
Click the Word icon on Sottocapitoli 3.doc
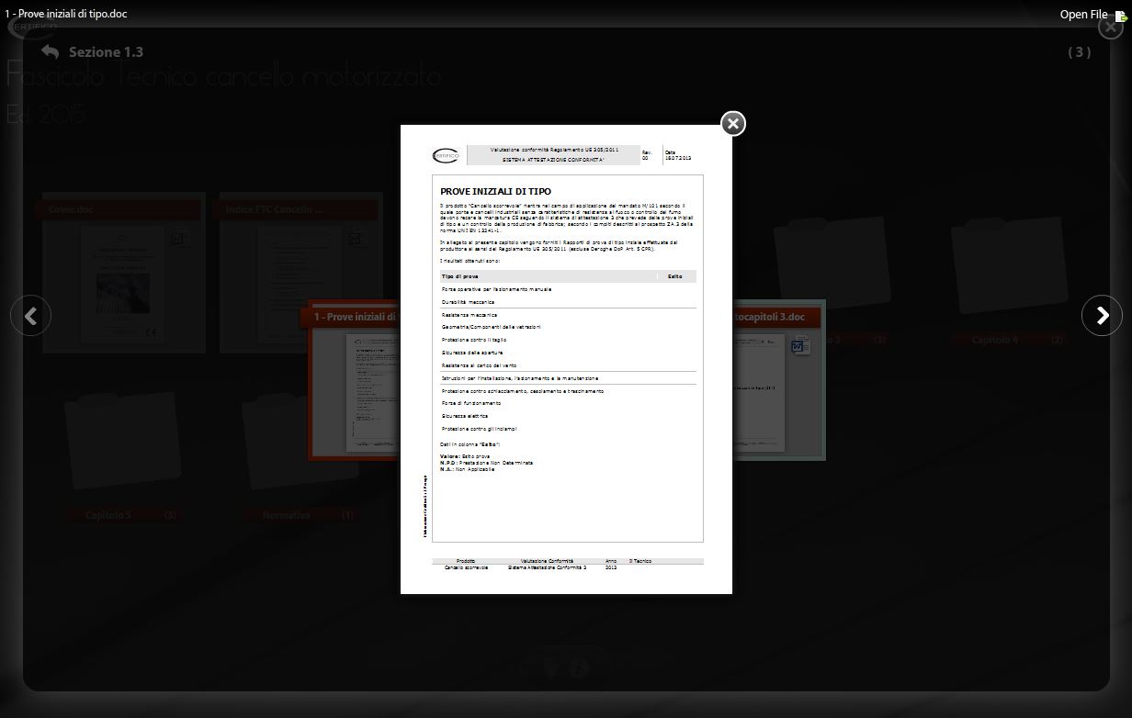(799, 346)
